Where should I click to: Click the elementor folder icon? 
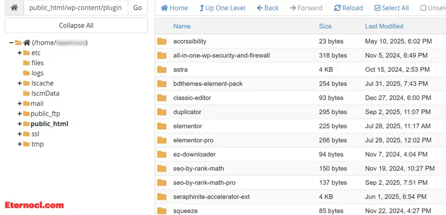(x=162, y=126)
